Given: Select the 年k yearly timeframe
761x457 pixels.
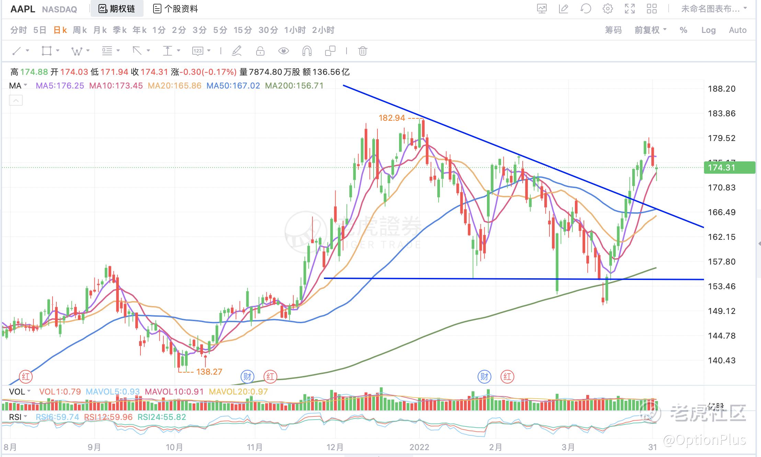Looking at the screenshot, I should (140, 30).
